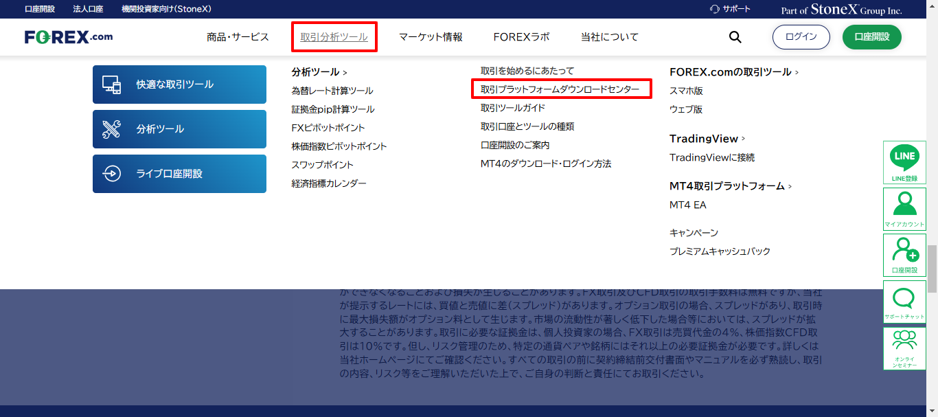Open 取引プラットフォームダウンロードセンター link
The width and height of the screenshot is (938, 417).
(560, 89)
